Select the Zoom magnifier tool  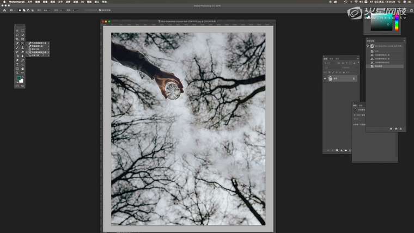[17, 72]
